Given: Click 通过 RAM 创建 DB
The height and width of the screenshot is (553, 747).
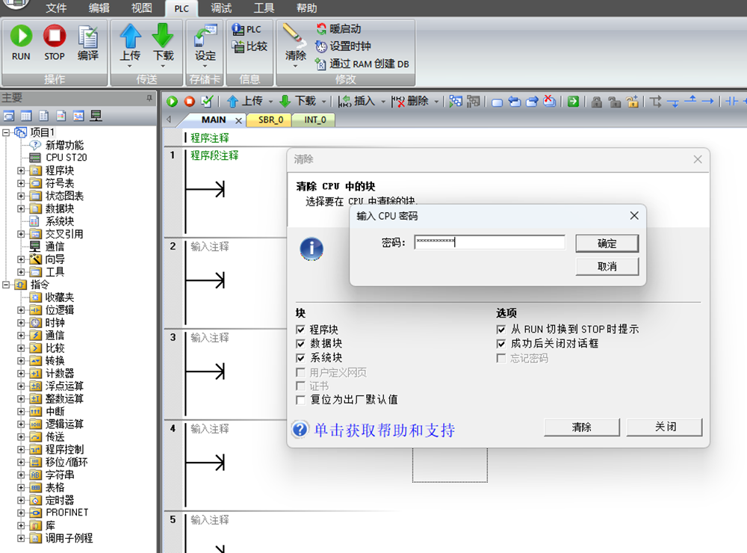Looking at the screenshot, I should coord(362,64).
